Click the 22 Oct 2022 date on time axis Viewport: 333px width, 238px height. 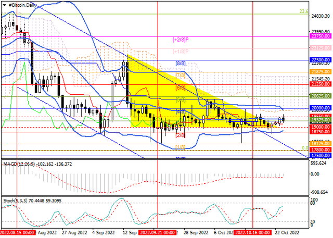tap(287, 232)
